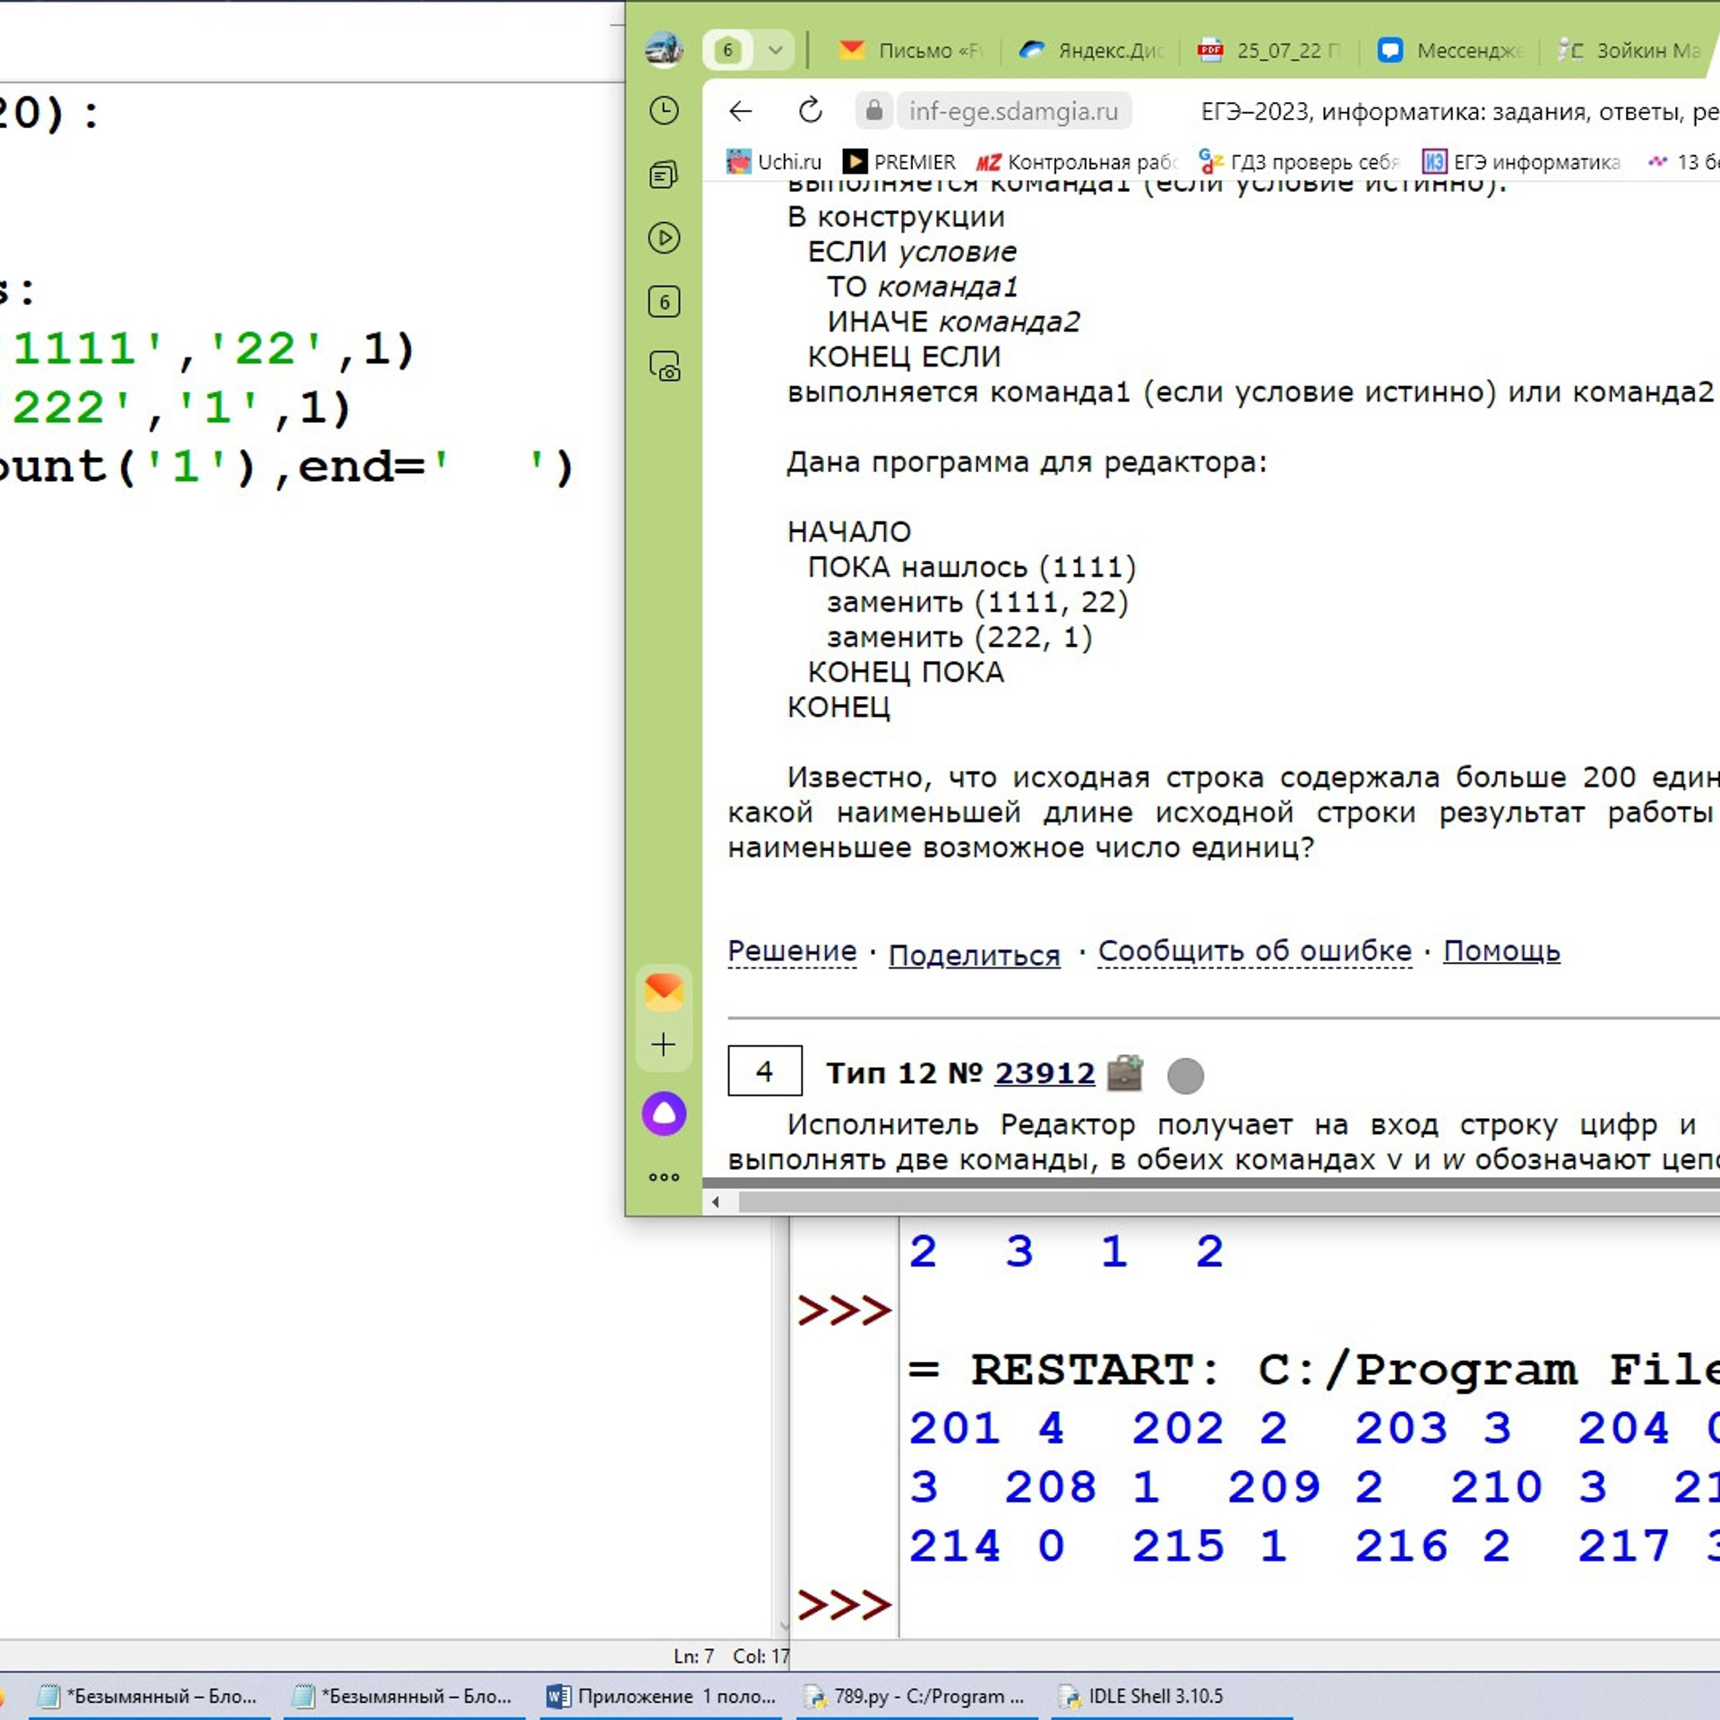Screen dimensions: 1720x1720
Task: Click the gray status circle near task 23912
Action: [x=1185, y=1076]
